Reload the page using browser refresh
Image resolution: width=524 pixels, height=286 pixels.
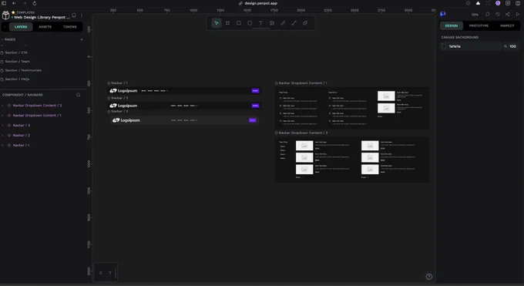[x=35, y=3]
